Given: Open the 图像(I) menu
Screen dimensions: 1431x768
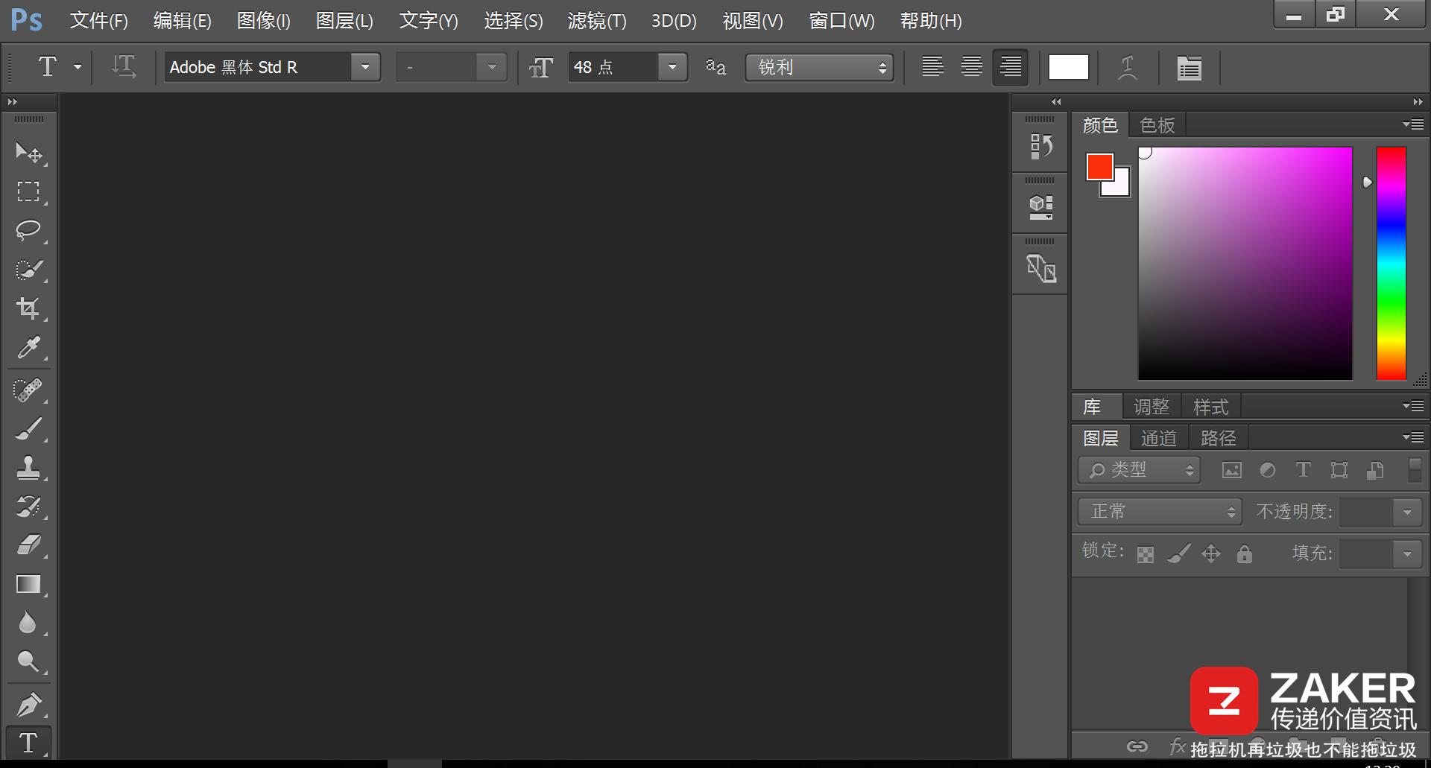Looking at the screenshot, I should (264, 21).
